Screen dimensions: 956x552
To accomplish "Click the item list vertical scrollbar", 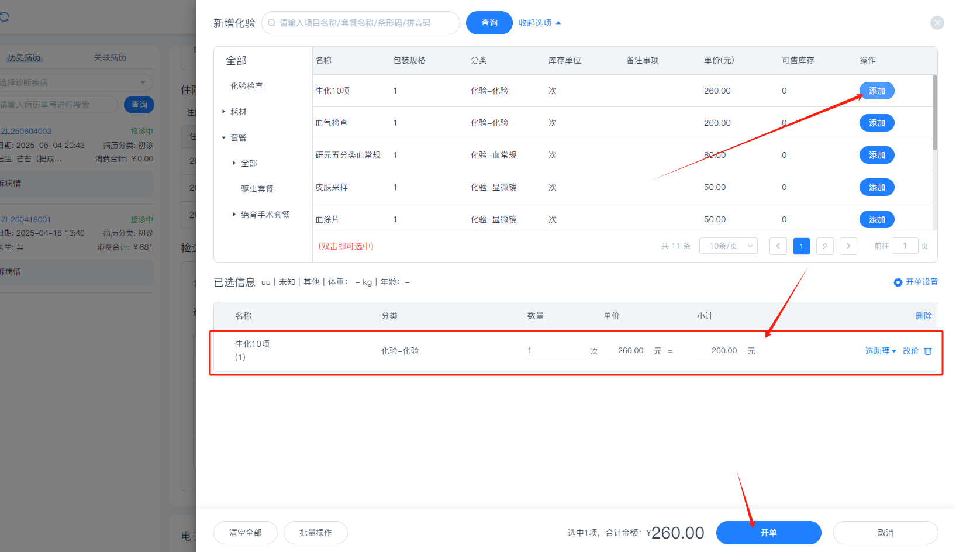I will [934, 112].
